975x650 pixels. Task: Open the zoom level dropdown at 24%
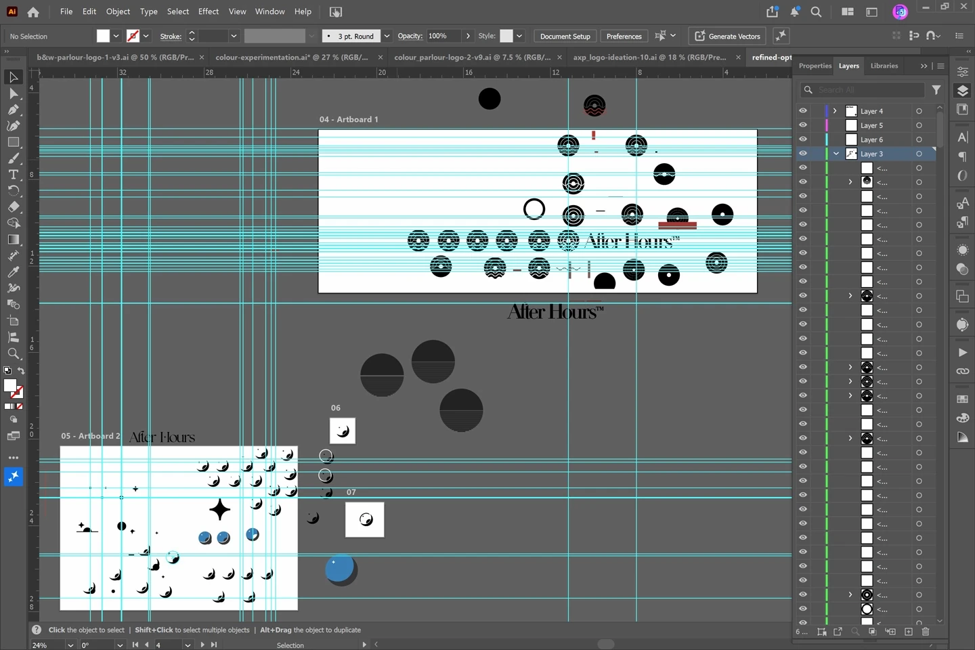pos(70,645)
